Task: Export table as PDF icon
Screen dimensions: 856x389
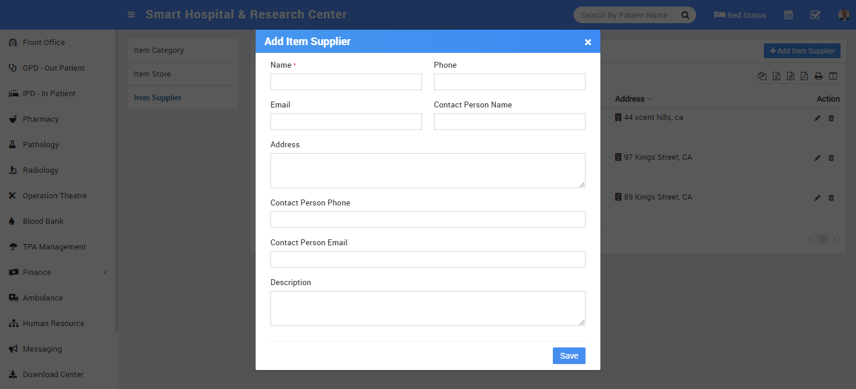Action: pyautogui.click(x=804, y=76)
